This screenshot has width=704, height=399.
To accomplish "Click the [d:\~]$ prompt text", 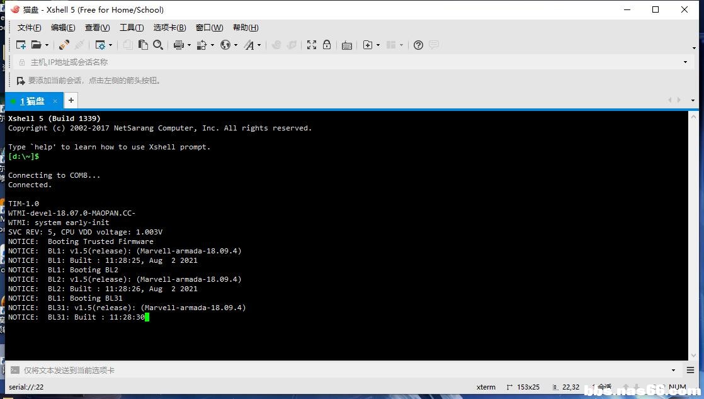I will [x=23, y=156].
